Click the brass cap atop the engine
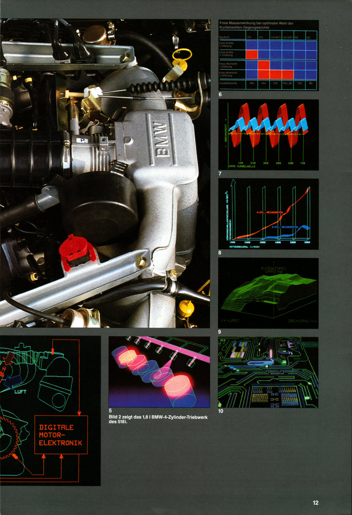The image size is (352, 515). 96,34
